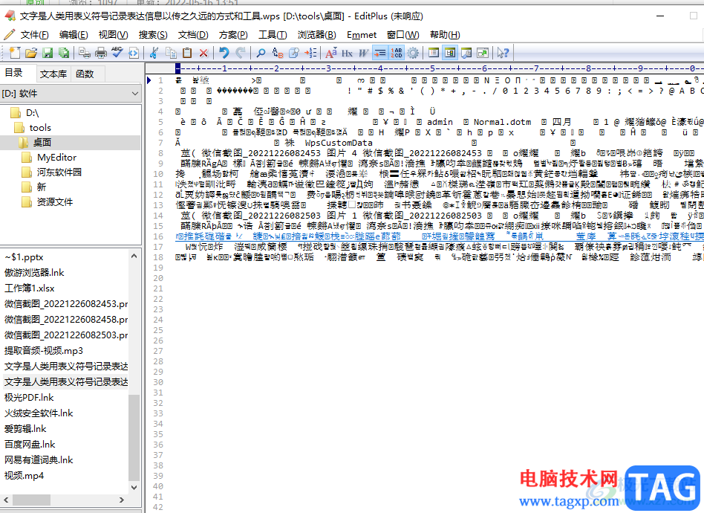
Task: Switch to the 文本库 tab
Action: [53, 74]
